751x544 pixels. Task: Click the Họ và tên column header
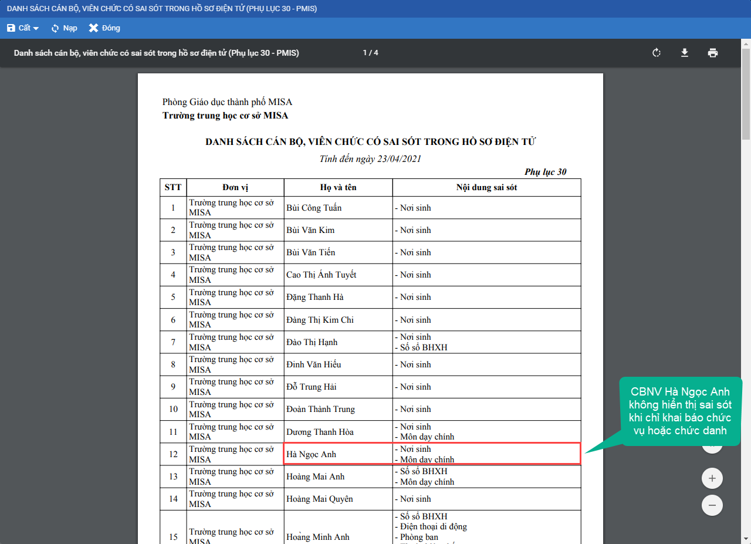338,188
